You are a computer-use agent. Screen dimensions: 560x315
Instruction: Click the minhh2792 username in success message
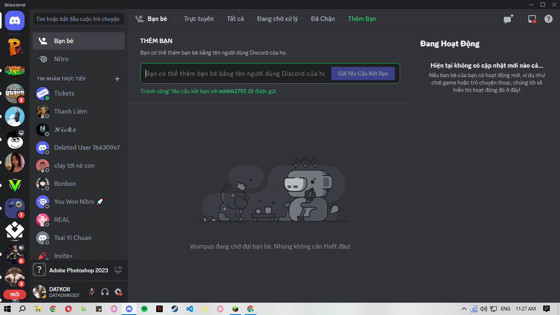tap(232, 91)
